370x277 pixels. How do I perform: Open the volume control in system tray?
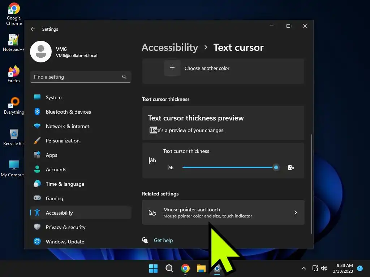[x=324, y=268]
